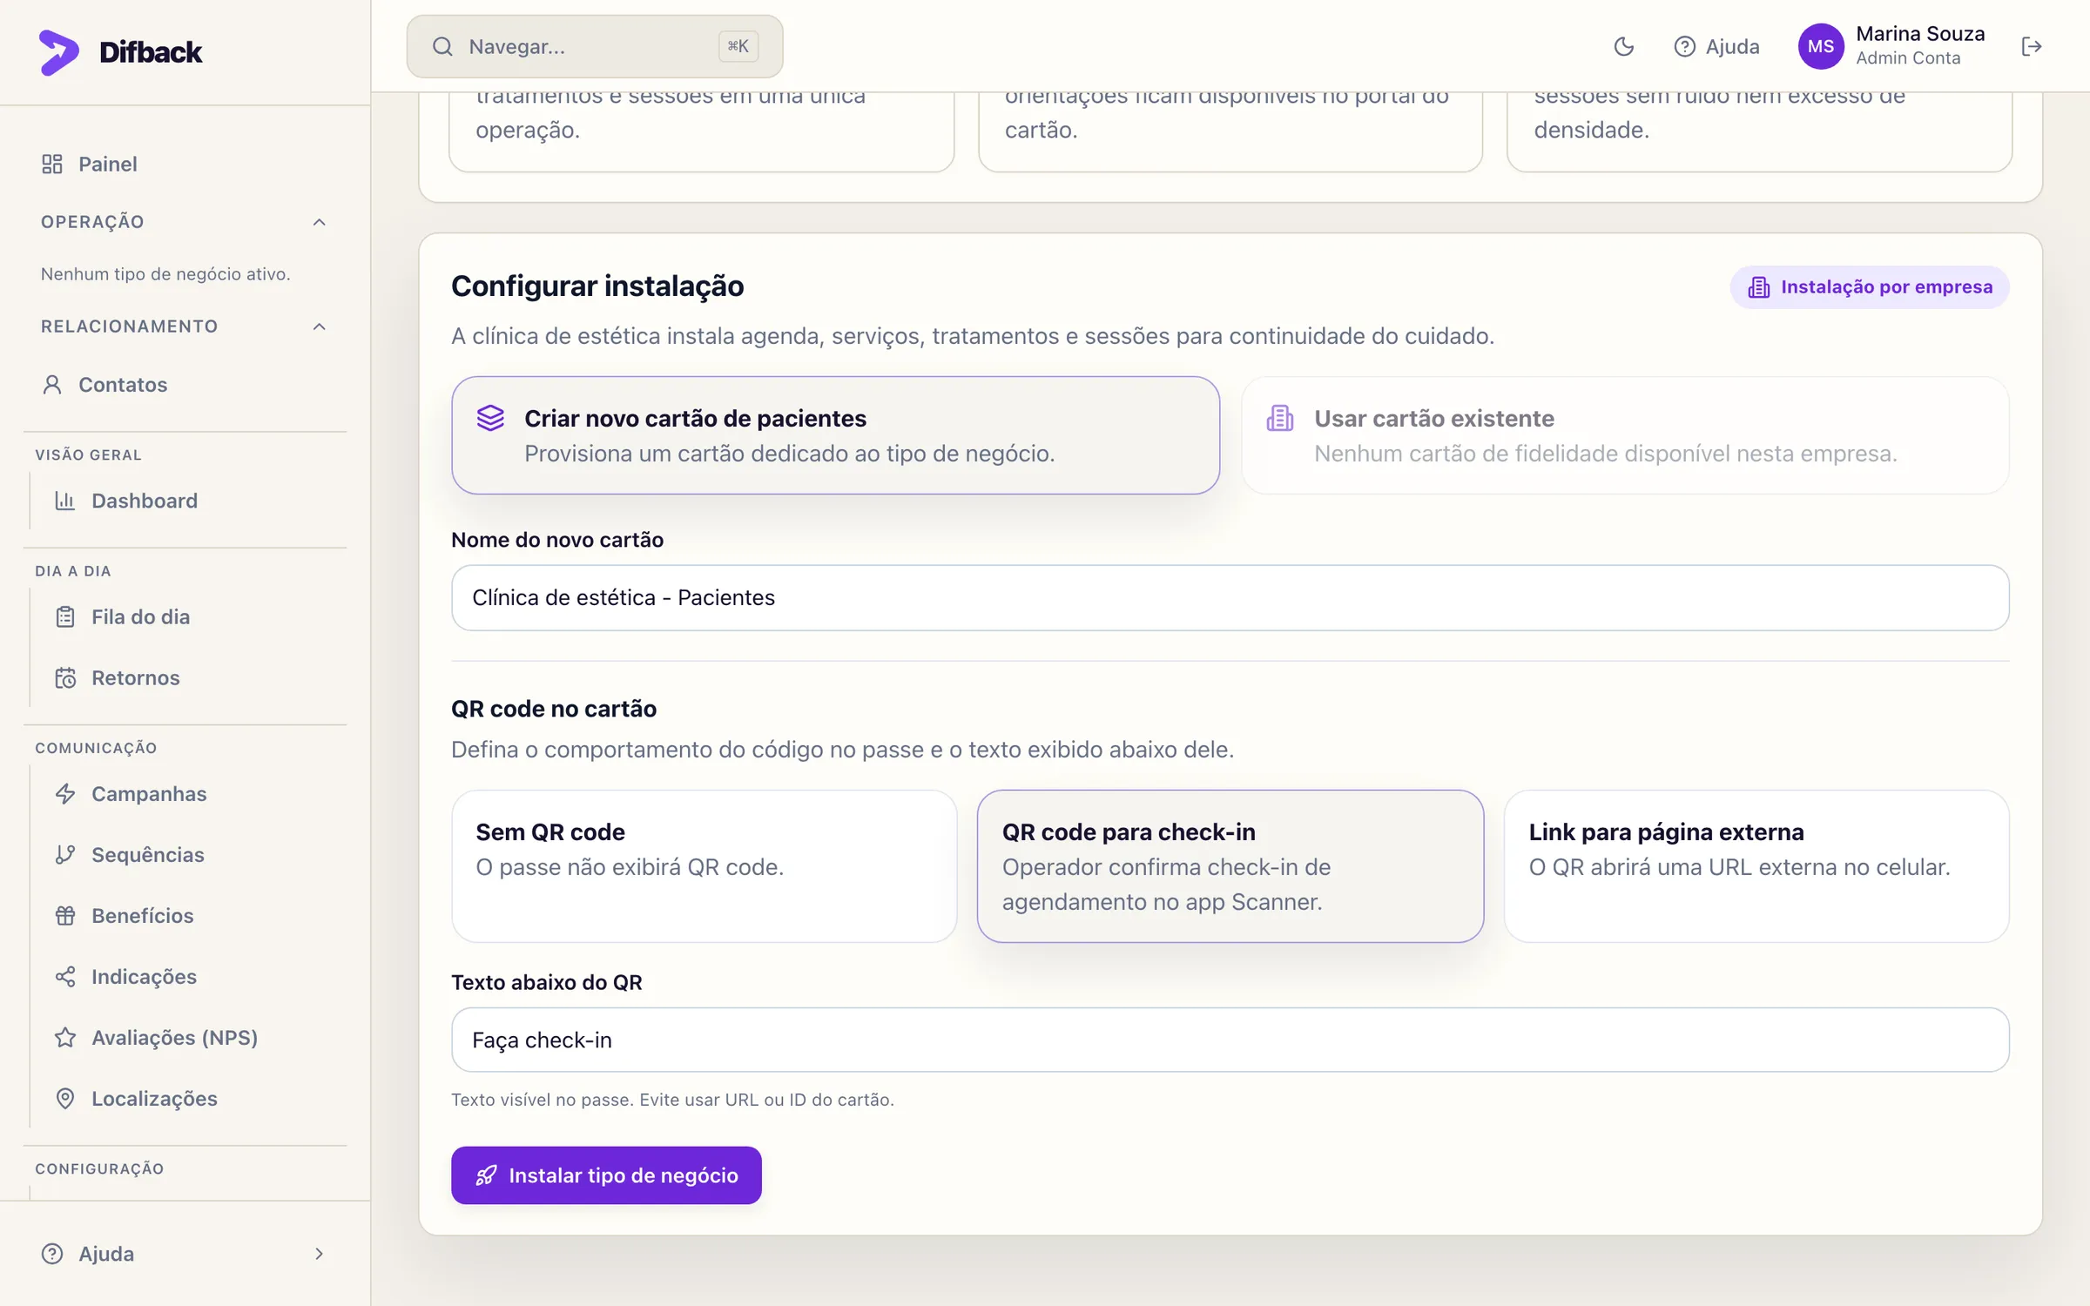The width and height of the screenshot is (2090, 1306).
Task: Click the building icon on Usar cartão existente
Action: pos(1280,418)
